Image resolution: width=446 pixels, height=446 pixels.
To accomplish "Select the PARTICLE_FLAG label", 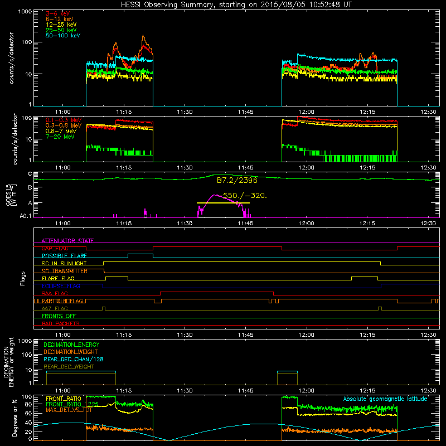I will 62,301.
